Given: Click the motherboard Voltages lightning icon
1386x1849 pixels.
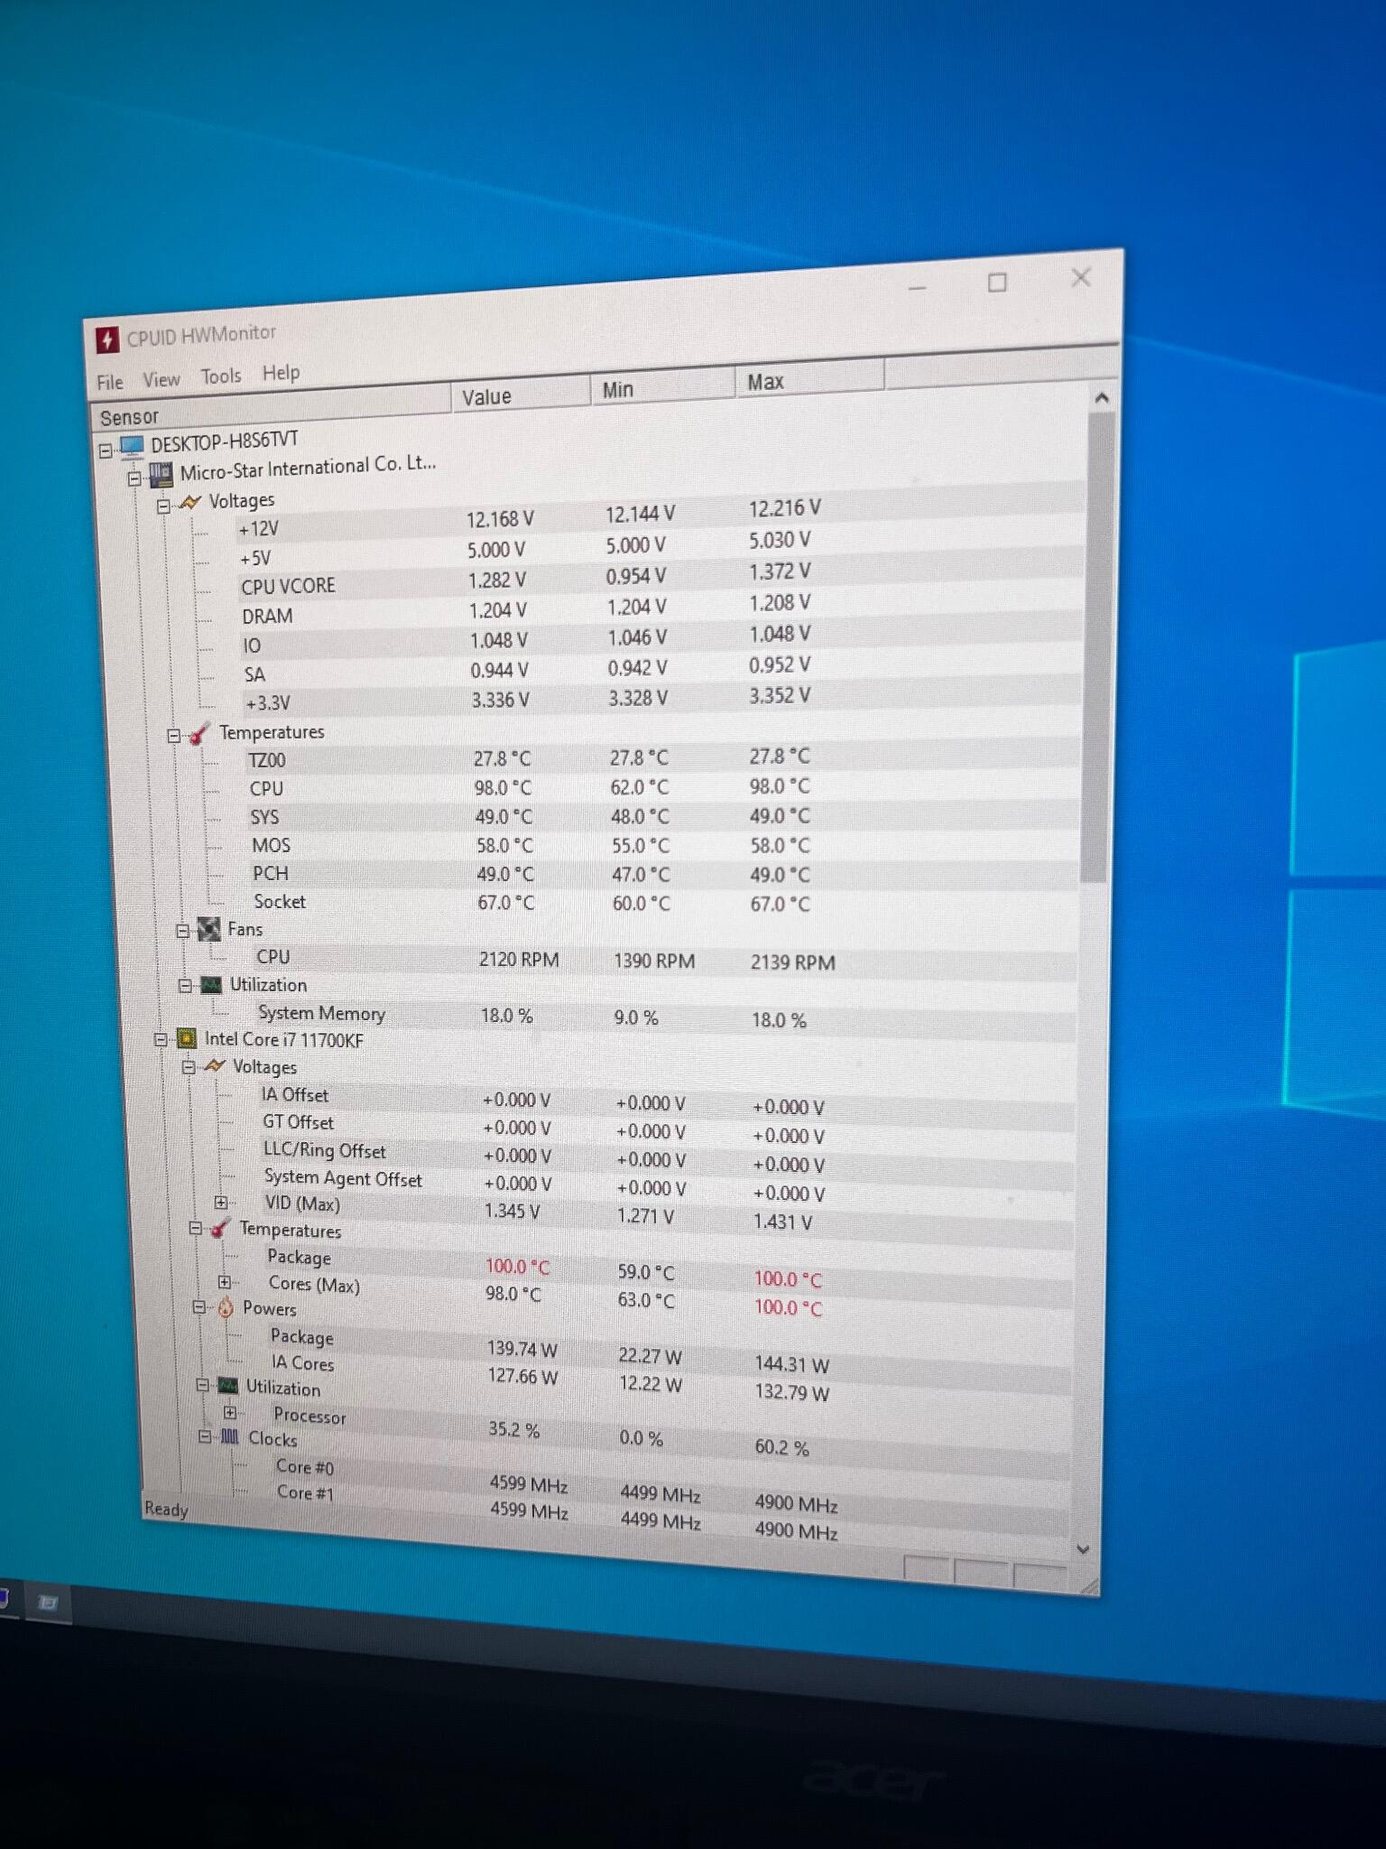Looking at the screenshot, I should (x=189, y=503).
